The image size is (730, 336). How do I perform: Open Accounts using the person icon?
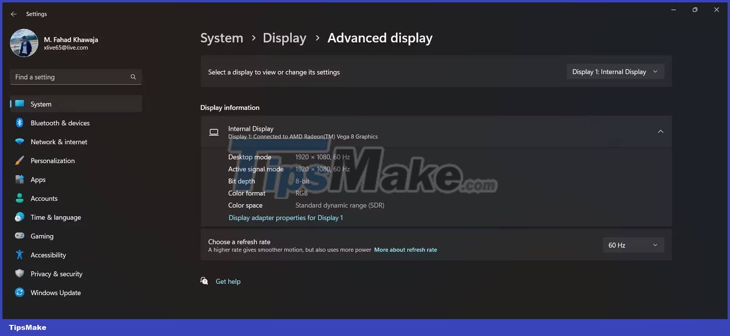click(x=19, y=198)
